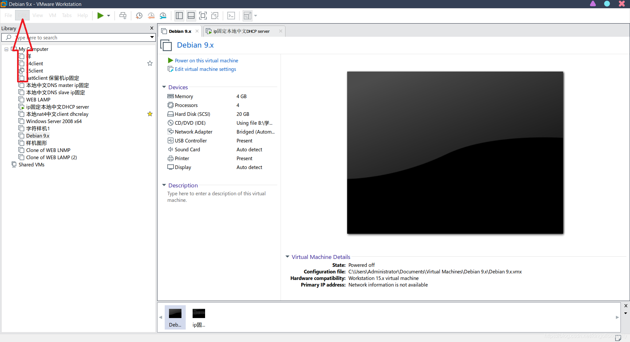This screenshot has width=630, height=342.
Task: Click the Library search input field
Action: pos(79,37)
